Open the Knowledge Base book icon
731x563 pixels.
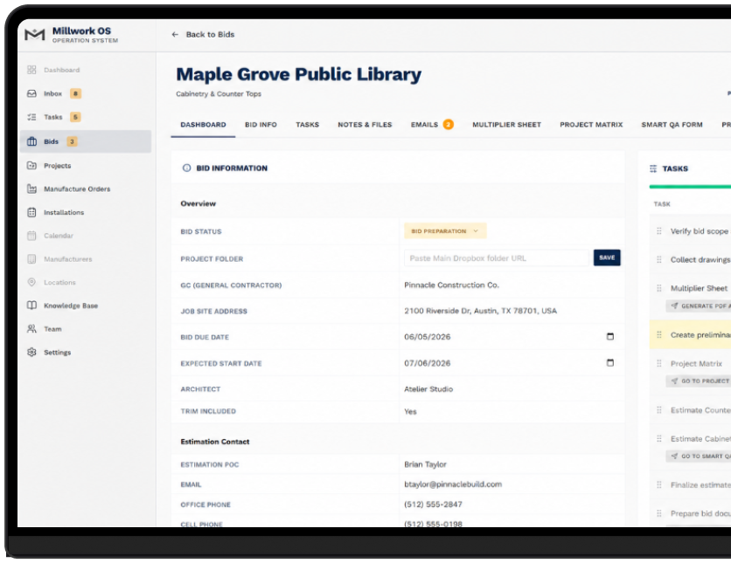click(31, 306)
